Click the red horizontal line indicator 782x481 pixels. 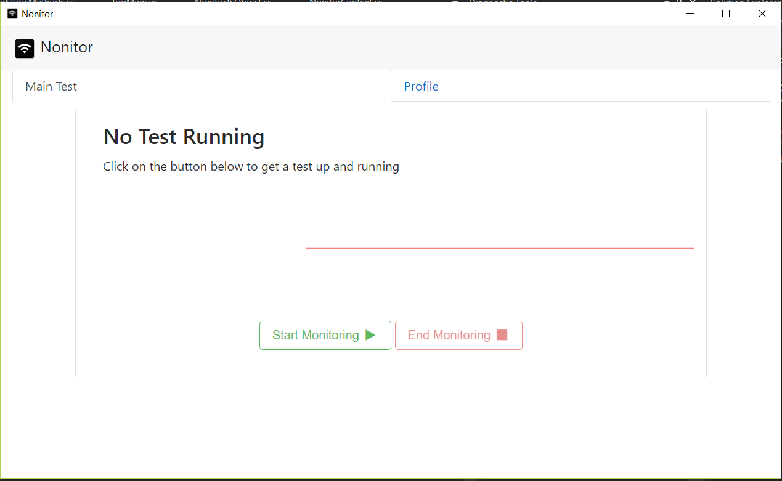[499, 248]
